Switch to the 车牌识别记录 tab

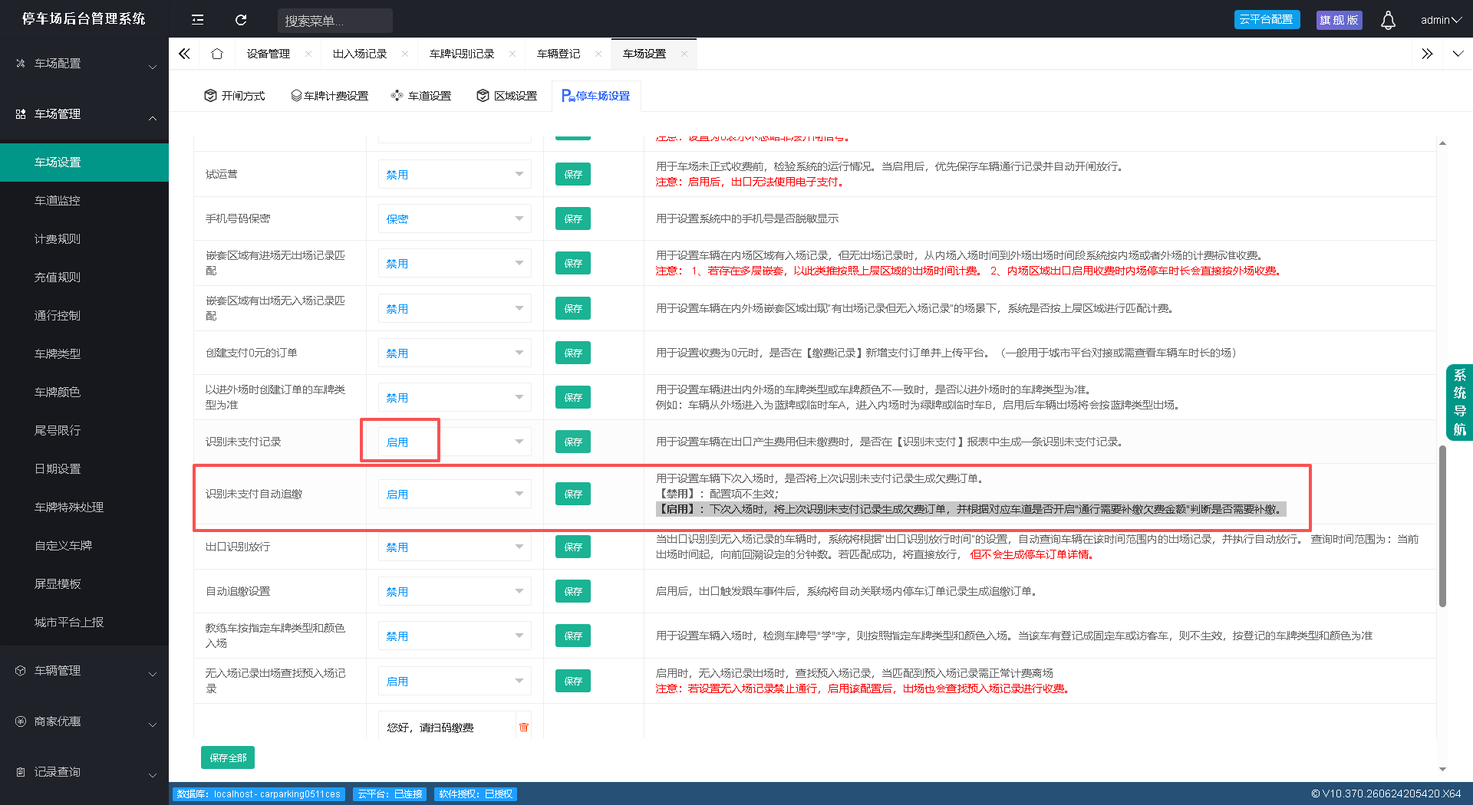462,54
